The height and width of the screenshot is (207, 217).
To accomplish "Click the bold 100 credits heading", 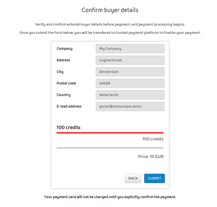I will pos(68,127).
